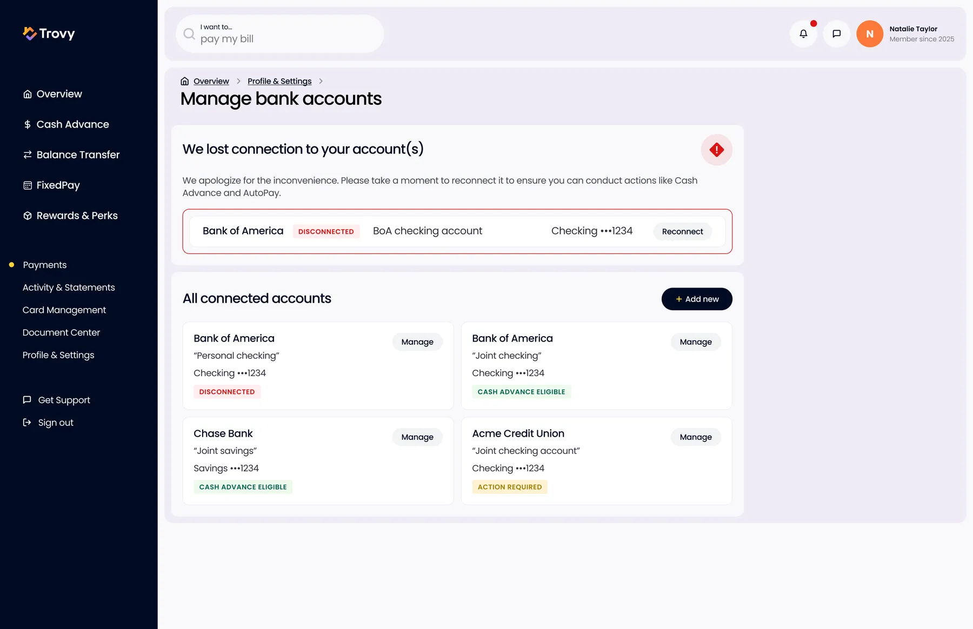973x629 pixels.
Task: Click DISCONNECTED badge on Personal checking card
Action: [x=227, y=392]
